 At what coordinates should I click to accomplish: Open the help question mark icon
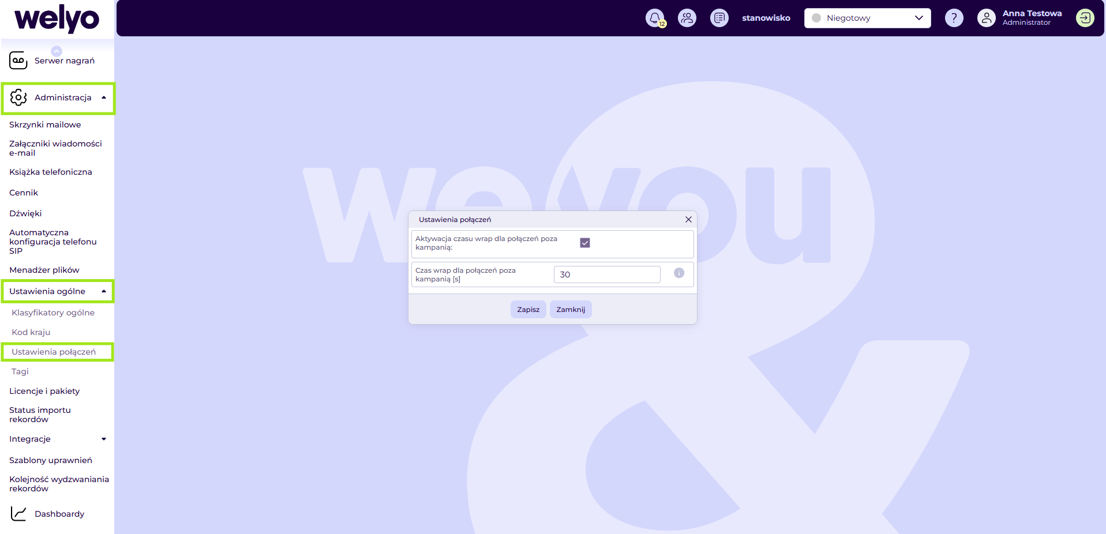coord(954,18)
